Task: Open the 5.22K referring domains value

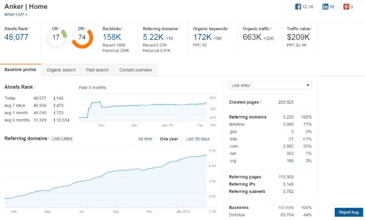Action: click(153, 37)
